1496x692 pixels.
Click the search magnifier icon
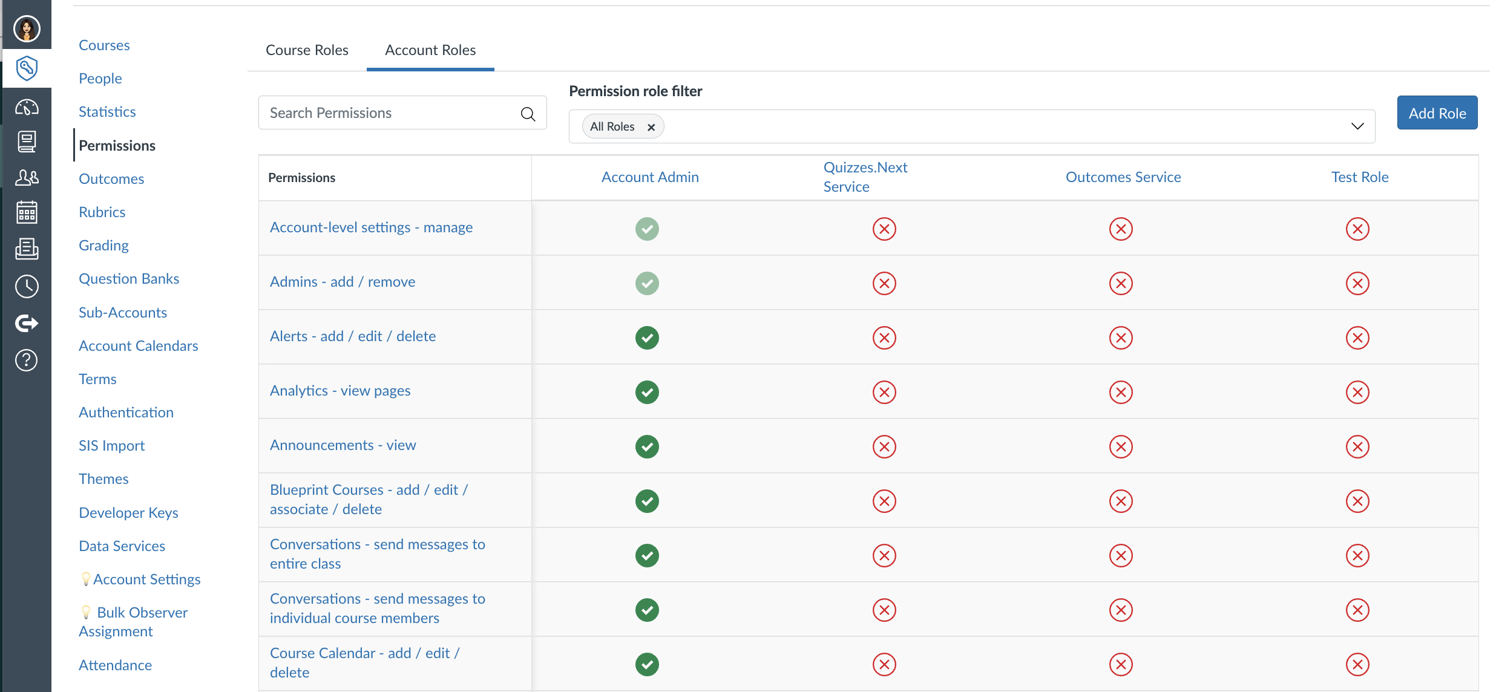point(528,113)
